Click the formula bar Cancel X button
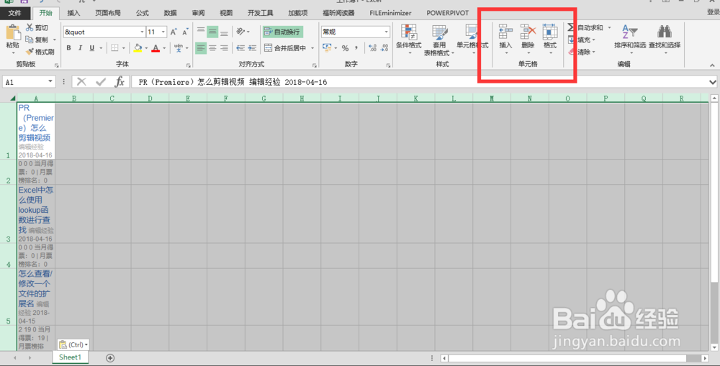 click(82, 82)
